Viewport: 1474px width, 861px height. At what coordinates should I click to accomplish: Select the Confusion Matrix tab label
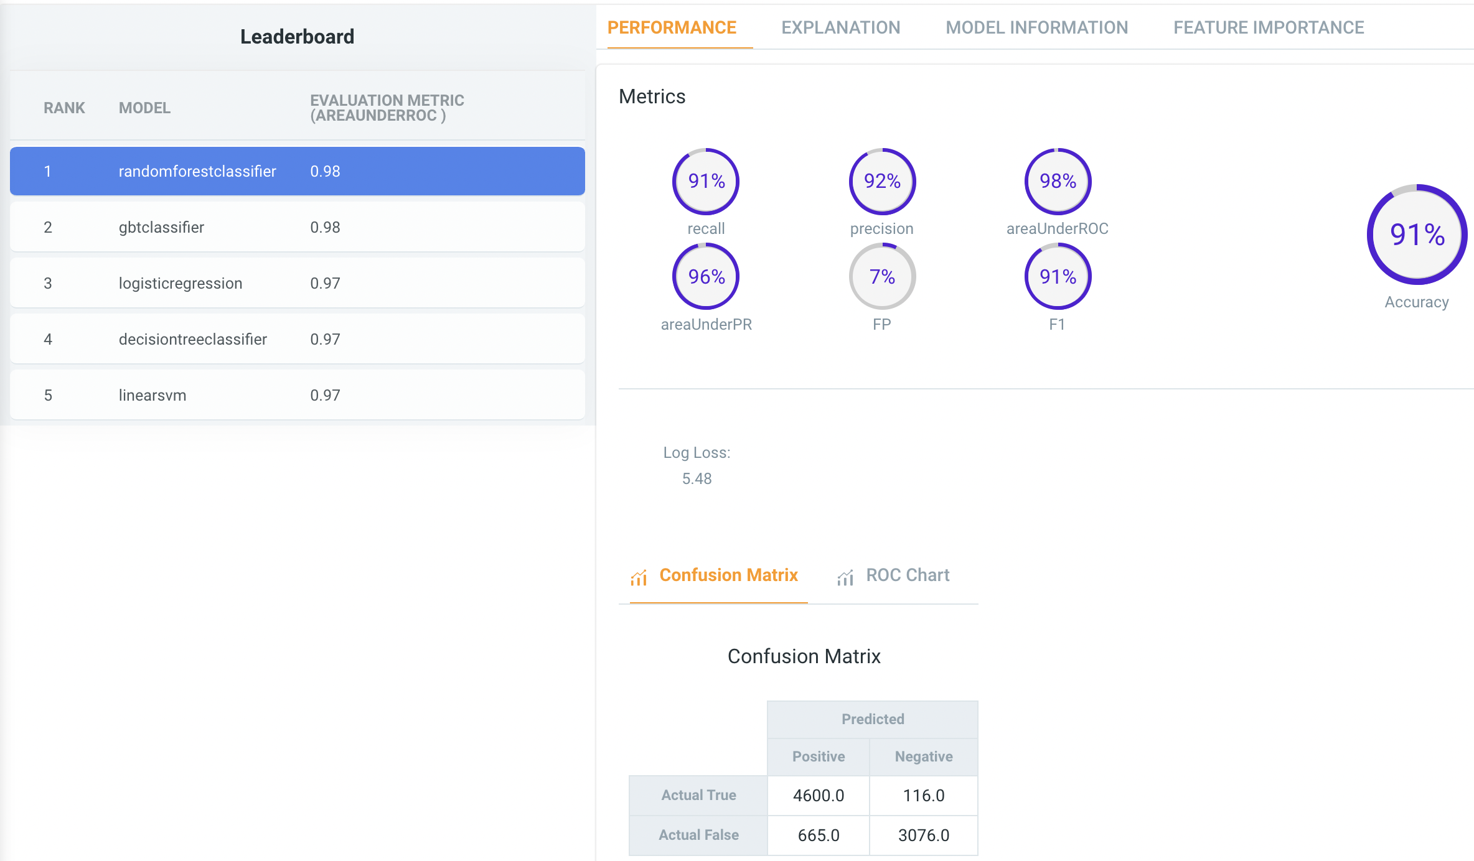point(728,575)
